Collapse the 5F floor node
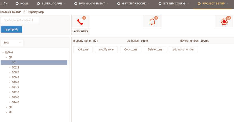 [x=6, y=57]
